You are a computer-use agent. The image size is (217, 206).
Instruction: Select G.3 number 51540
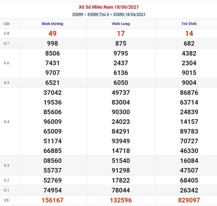[121, 161]
